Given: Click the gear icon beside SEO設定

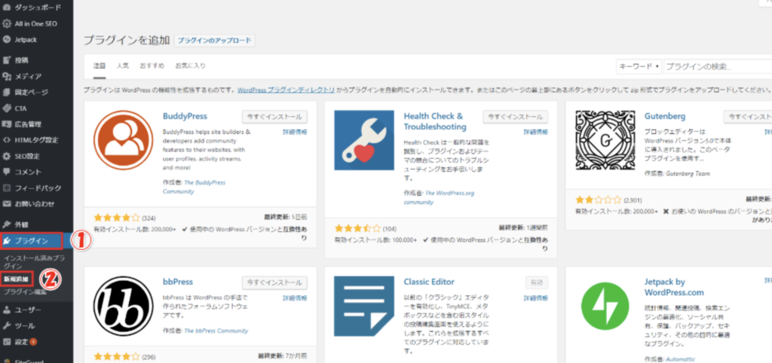Looking at the screenshot, I should tap(7, 156).
